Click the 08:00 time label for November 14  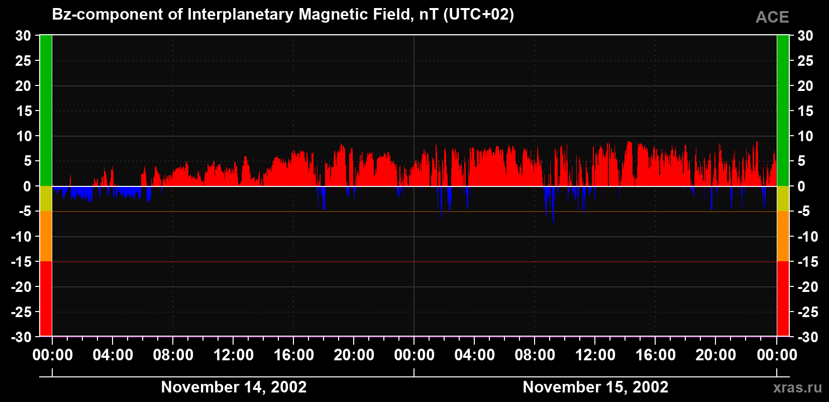[x=173, y=355]
